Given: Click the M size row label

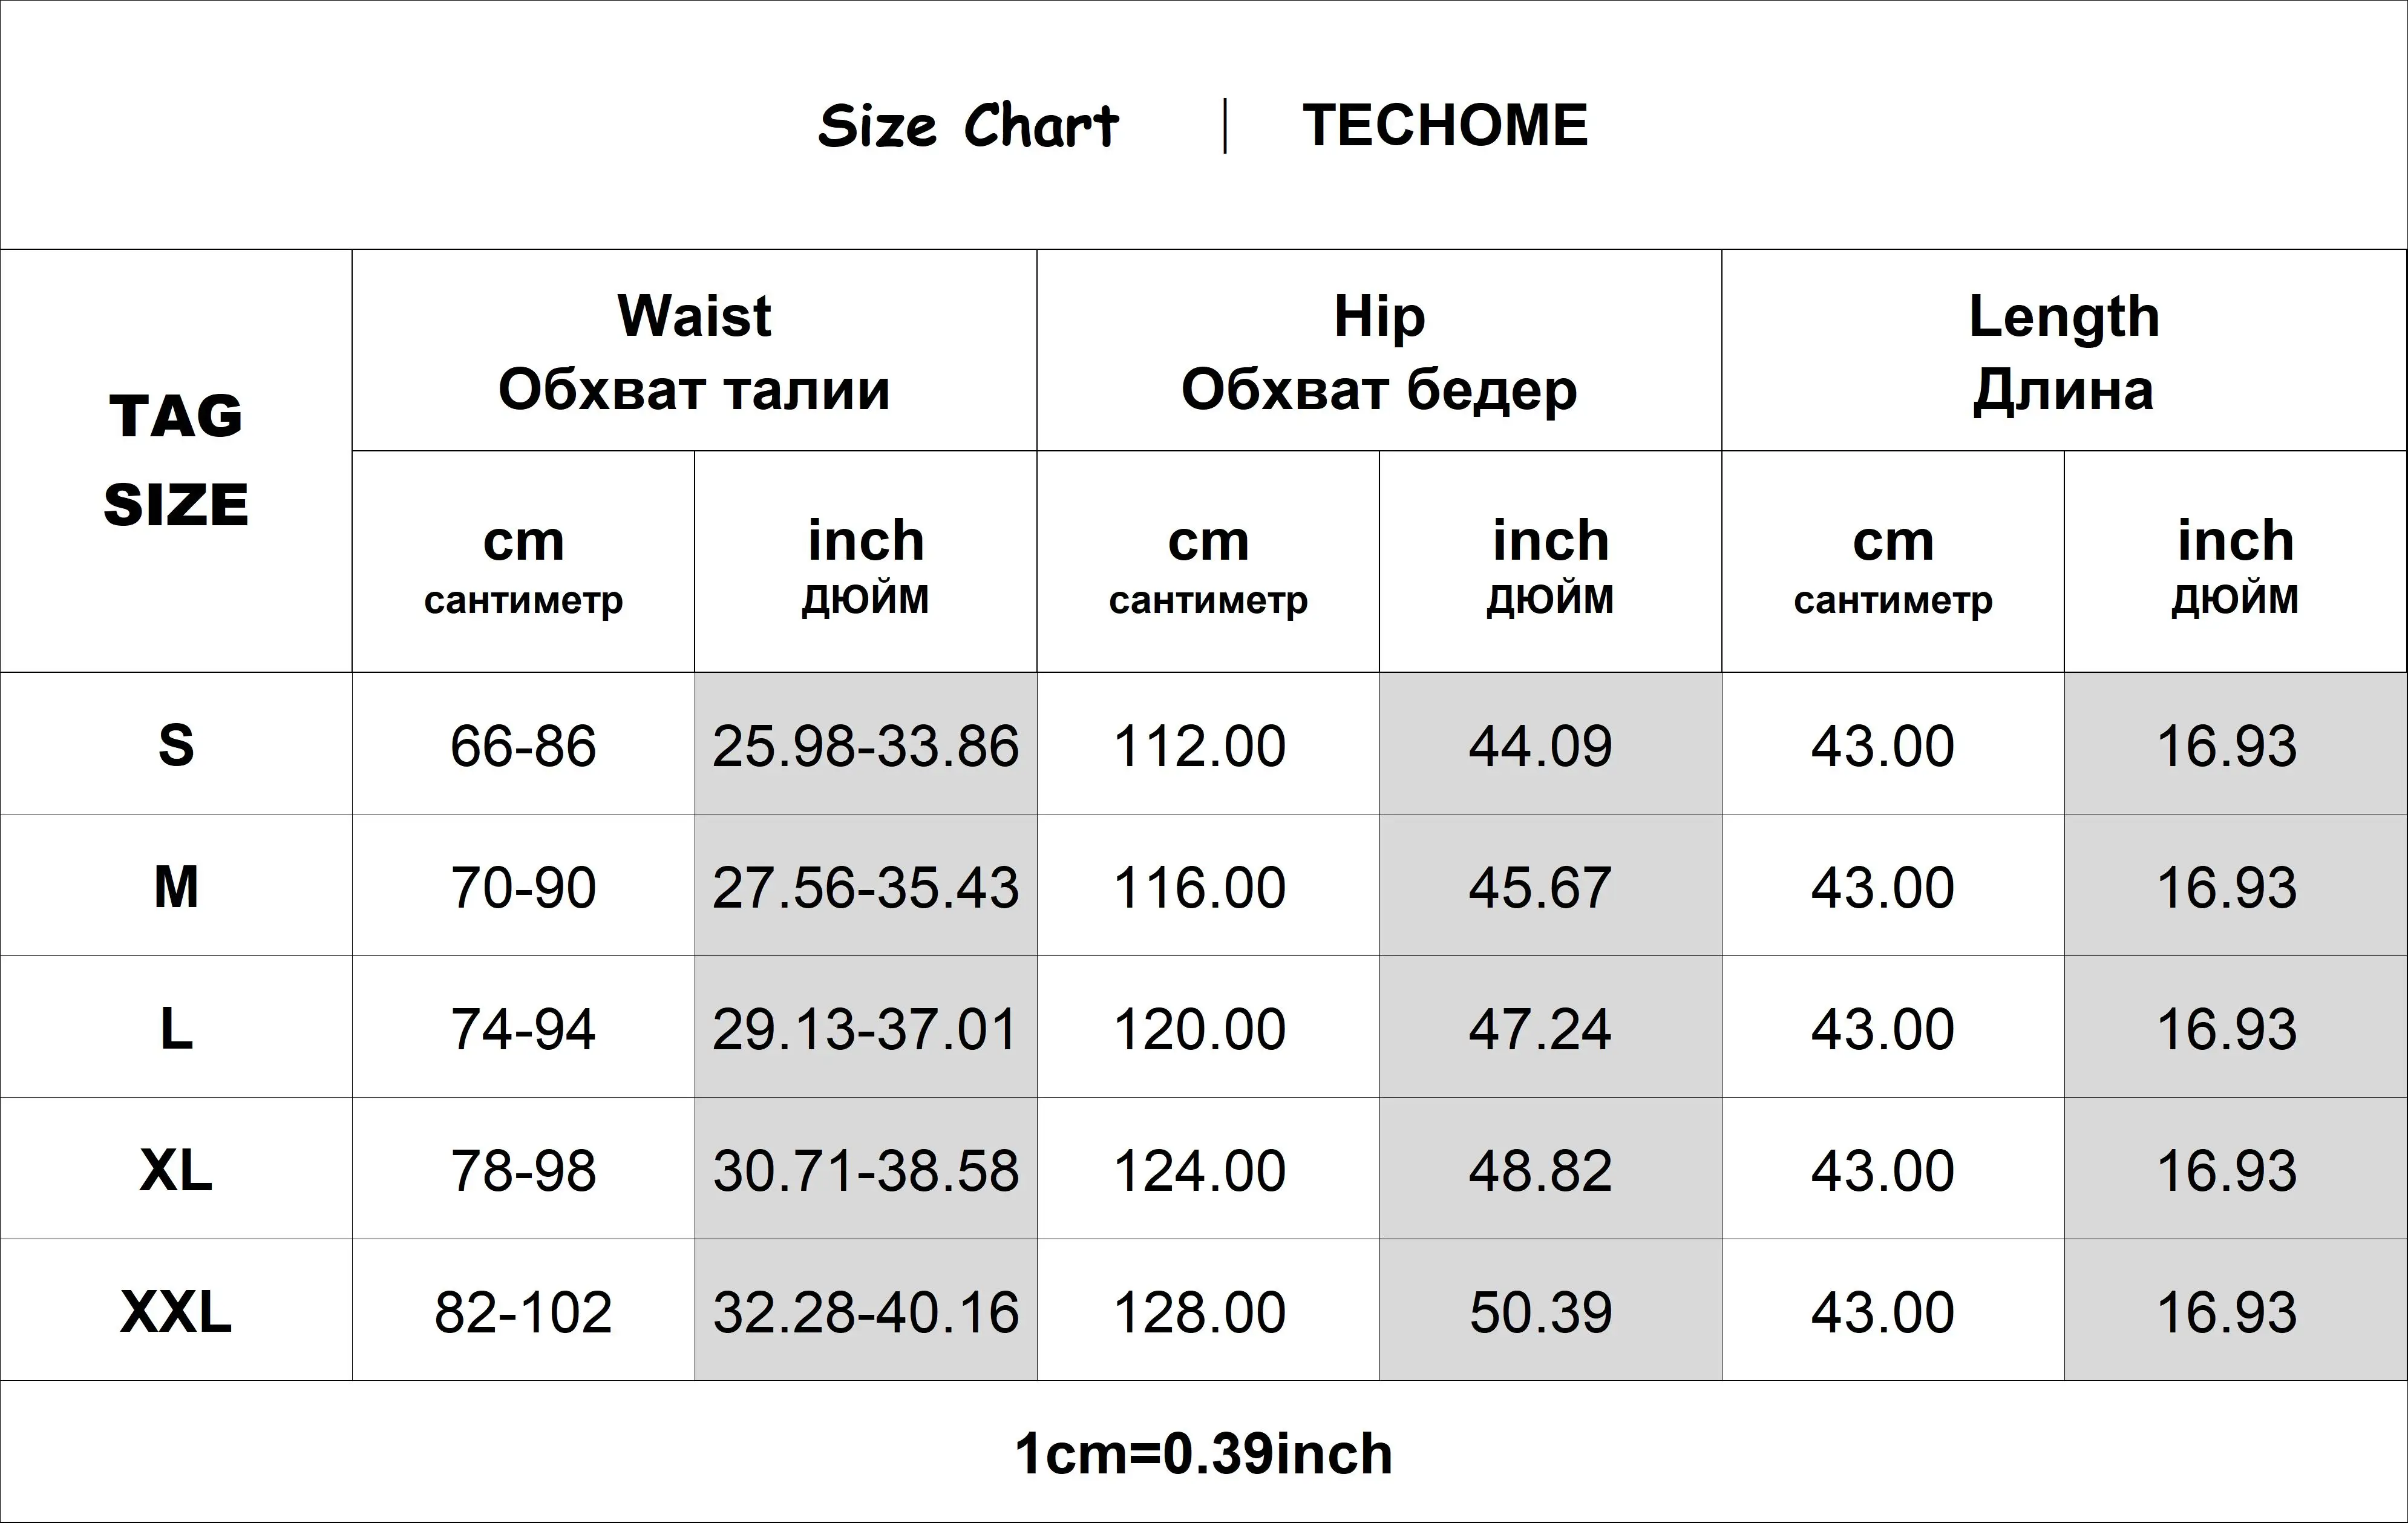Looking at the screenshot, I should click(x=176, y=886).
